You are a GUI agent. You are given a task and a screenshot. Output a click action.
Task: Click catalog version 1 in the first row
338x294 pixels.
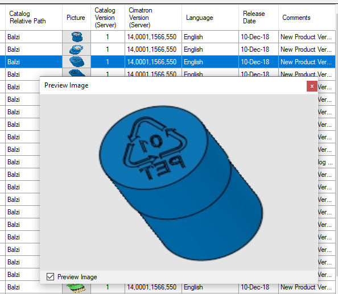(108, 37)
